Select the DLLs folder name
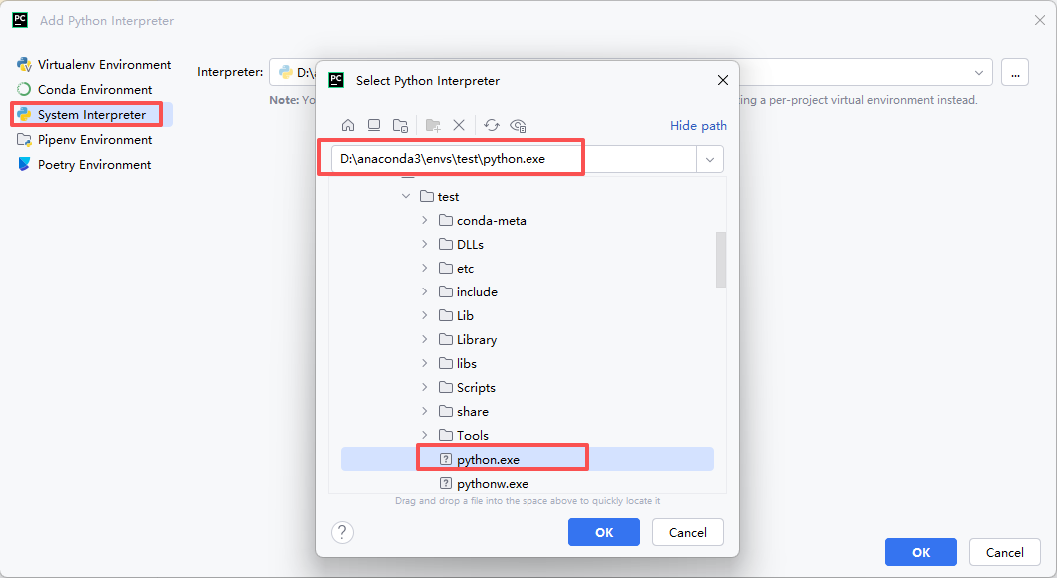This screenshot has height=578, width=1057. 470,245
